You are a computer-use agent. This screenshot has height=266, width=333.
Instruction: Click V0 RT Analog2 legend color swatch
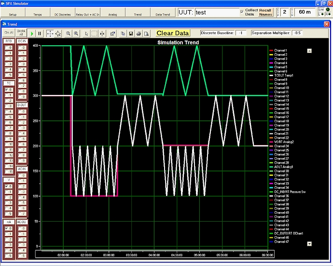[x=271, y=142]
